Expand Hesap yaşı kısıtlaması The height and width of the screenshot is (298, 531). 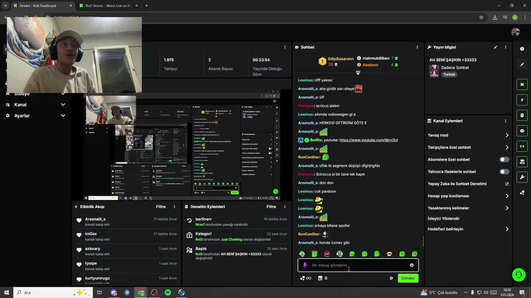507,196
